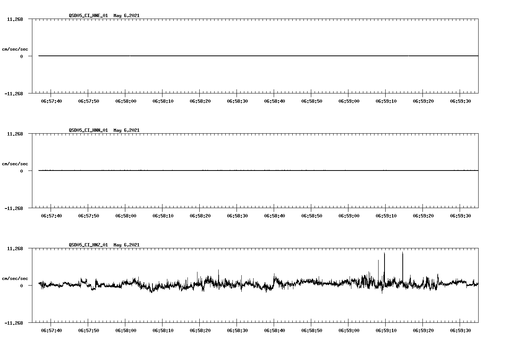Image resolution: width=505 pixels, height=344 pixels.
Task: Click the 06:59:00 time label under top plot
Action: pyautogui.click(x=348, y=100)
